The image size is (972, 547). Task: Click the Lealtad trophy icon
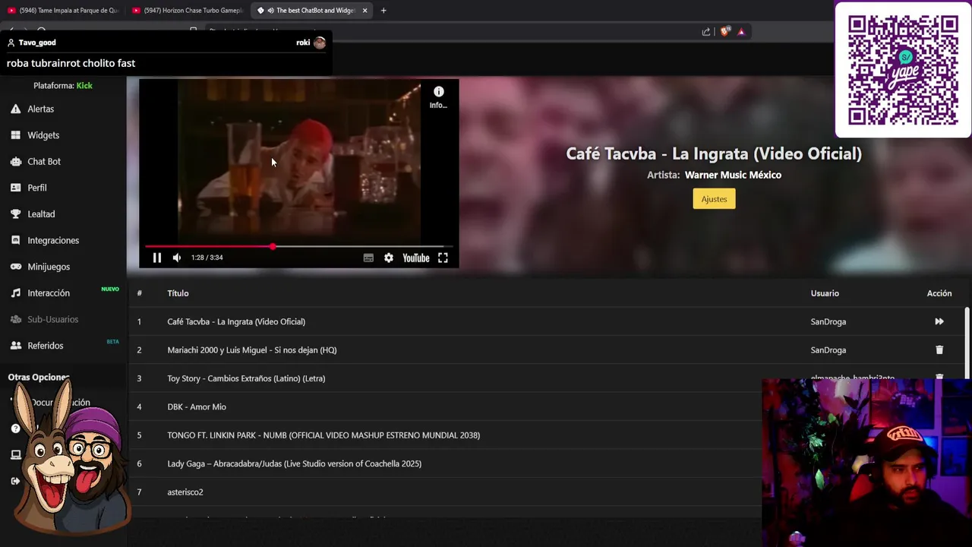point(15,214)
